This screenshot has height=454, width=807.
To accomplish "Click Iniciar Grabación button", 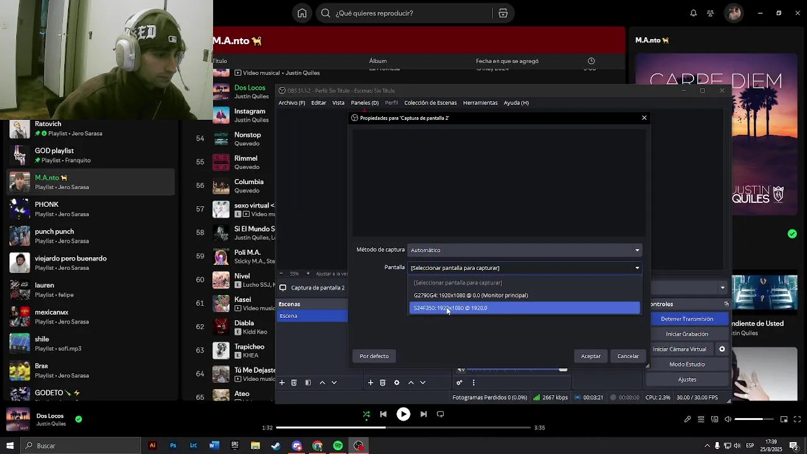I will coord(687,334).
